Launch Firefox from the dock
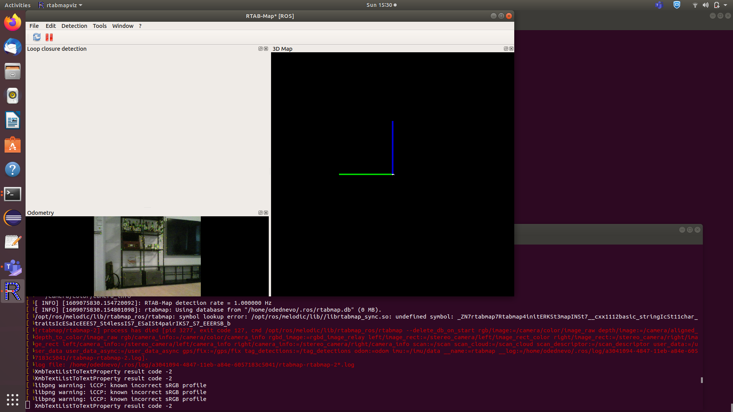 (x=13, y=23)
